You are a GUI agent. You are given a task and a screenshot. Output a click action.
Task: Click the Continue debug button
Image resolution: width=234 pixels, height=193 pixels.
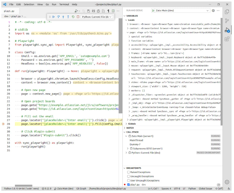(x=54, y=17)
